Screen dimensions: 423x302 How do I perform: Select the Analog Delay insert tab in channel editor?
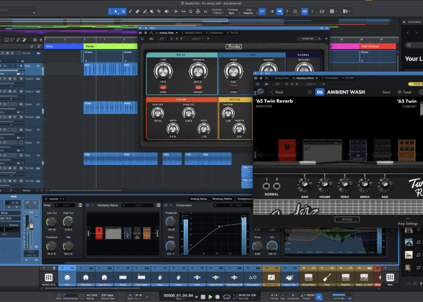point(199,199)
